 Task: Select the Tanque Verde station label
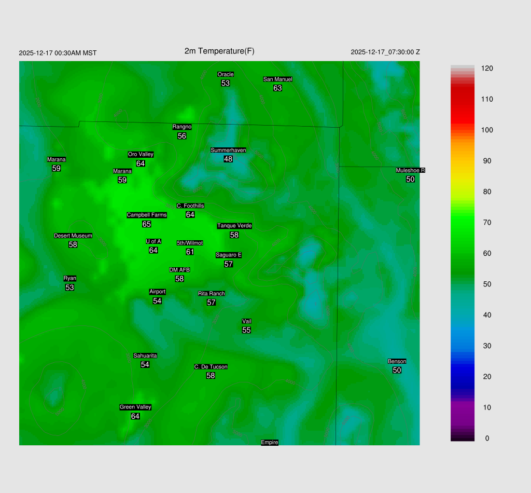point(234,226)
